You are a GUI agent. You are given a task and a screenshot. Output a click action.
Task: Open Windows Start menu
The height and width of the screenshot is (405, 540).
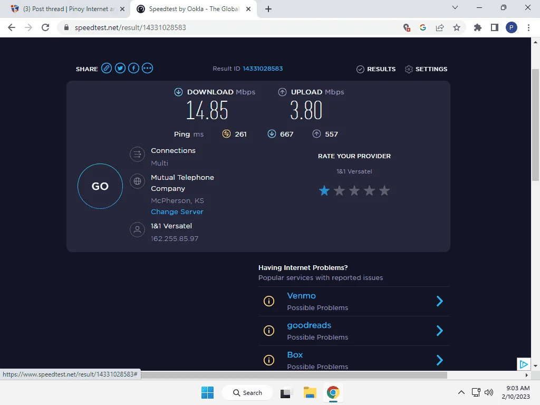[x=208, y=392]
